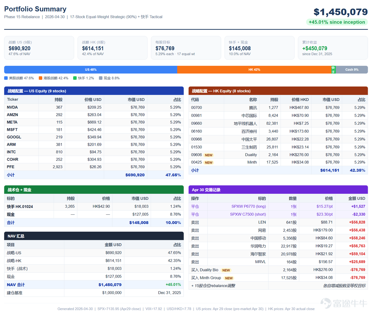Click the US 48% allocation bar segment
The height and width of the screenshot is (314, 373).
91,70
